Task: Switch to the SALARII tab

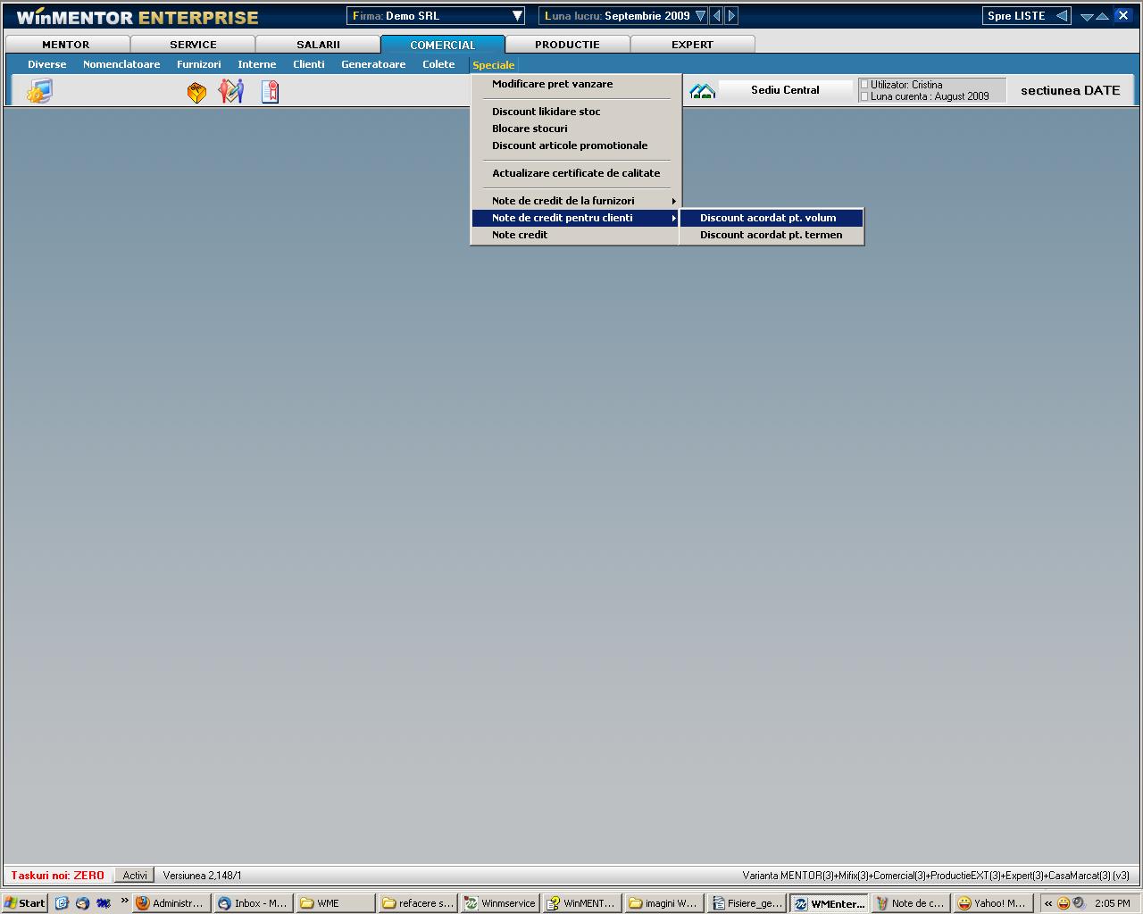Action: (x=318, y=45)
